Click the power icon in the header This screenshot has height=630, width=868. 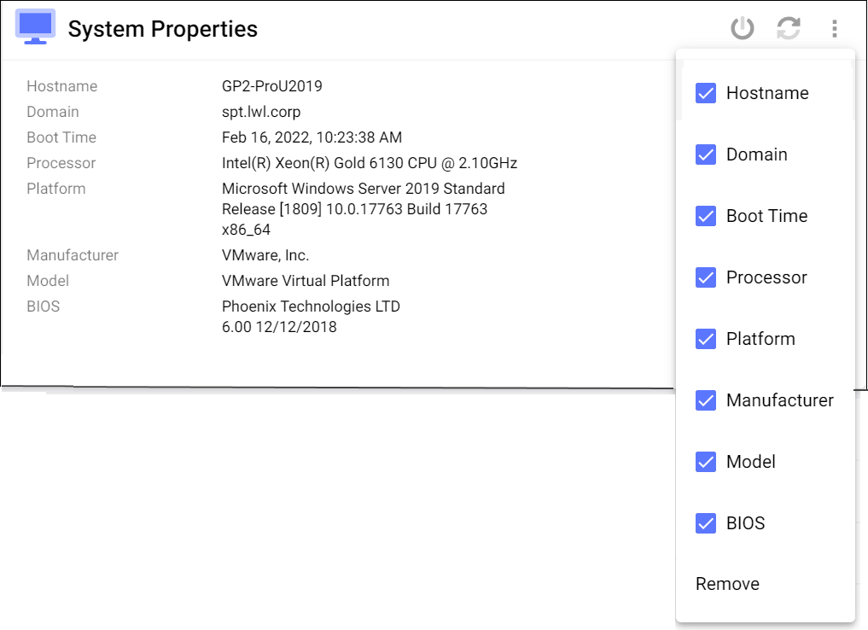742,28
